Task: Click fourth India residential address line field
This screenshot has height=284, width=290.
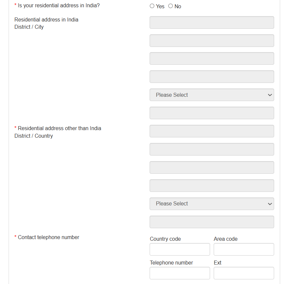Action: (212, 77)
